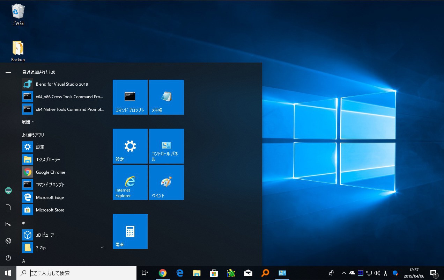
Task: Open Microsoft Store from the app list
Action: coord(50,210)
